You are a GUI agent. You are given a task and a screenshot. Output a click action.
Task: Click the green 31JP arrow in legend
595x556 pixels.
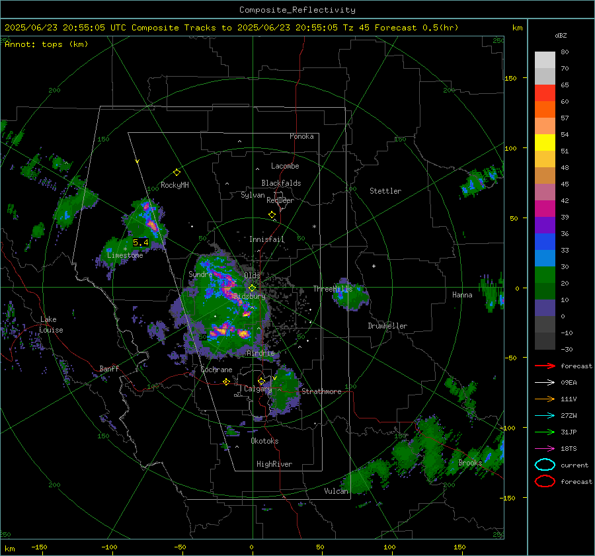pos(545,432)
